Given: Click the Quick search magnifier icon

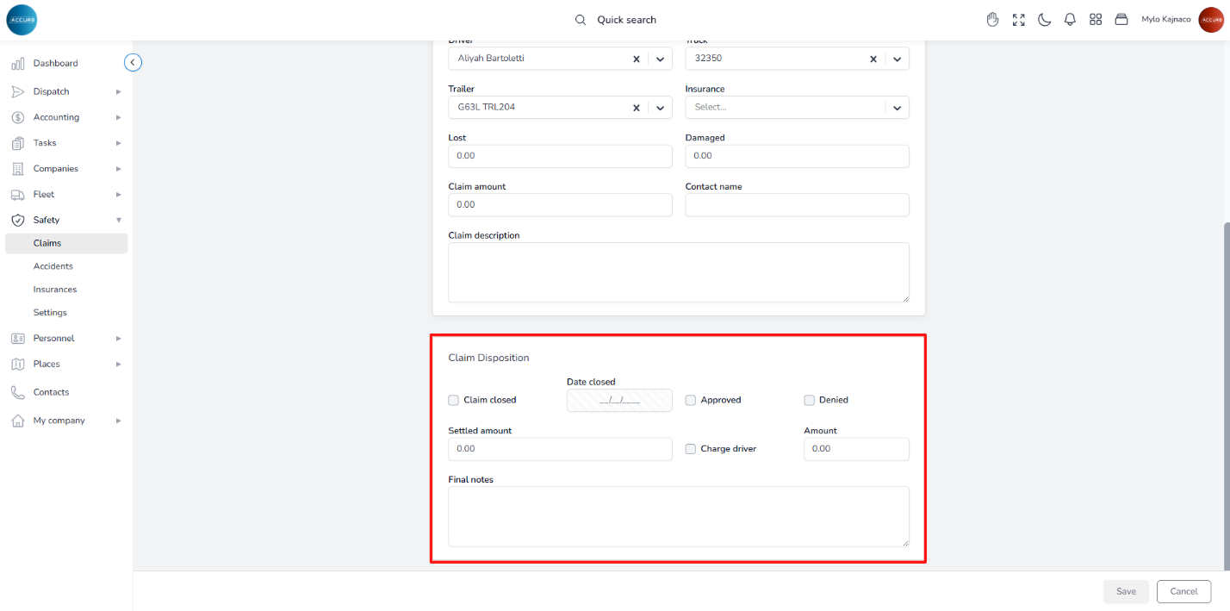Looking at the screenshot, I should pos(581,20).
